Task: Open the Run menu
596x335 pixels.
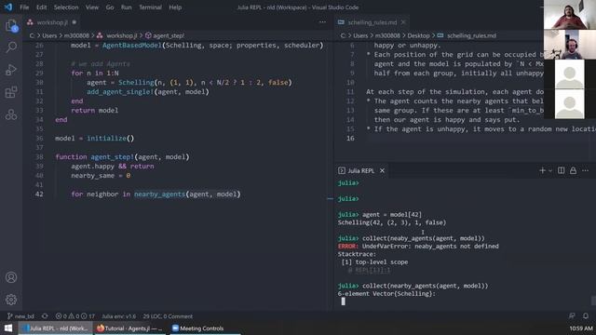Action: pyautogui.click(x=127, y=7)
